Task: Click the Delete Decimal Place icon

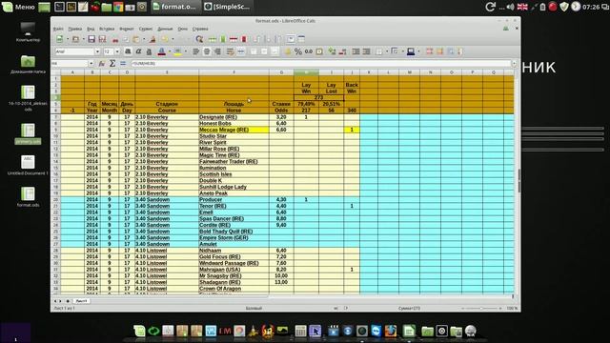Action: [x=343, y=51]
